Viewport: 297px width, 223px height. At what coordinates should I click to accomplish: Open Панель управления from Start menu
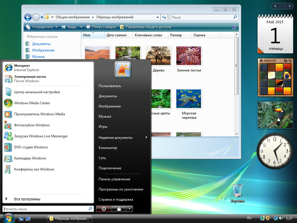pos(114,179)
